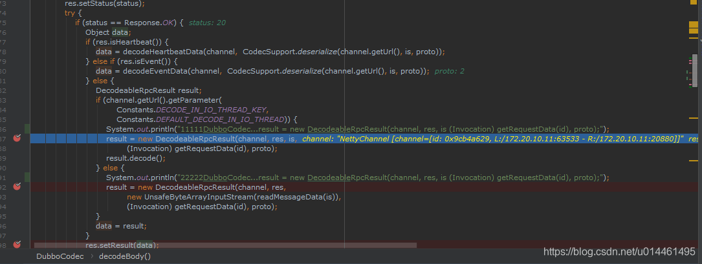The height and width of the screenshot is (264, 702).
Task: Click 'Object data;' declaration
Action: [108, 32]
